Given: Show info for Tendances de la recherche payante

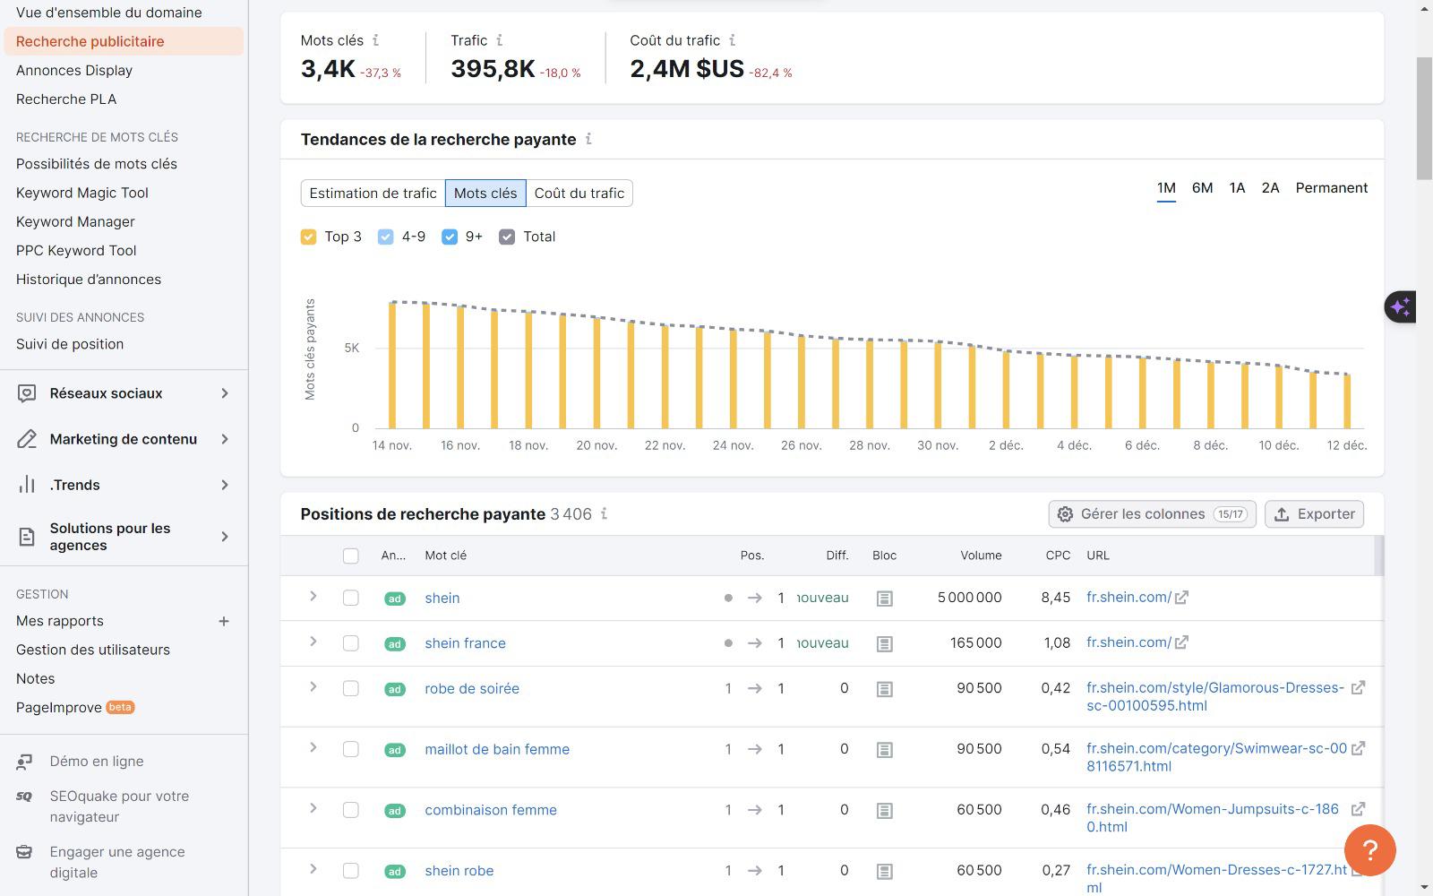Looking at the screenshot, I should pyautogui.click(x=588, y=139).
